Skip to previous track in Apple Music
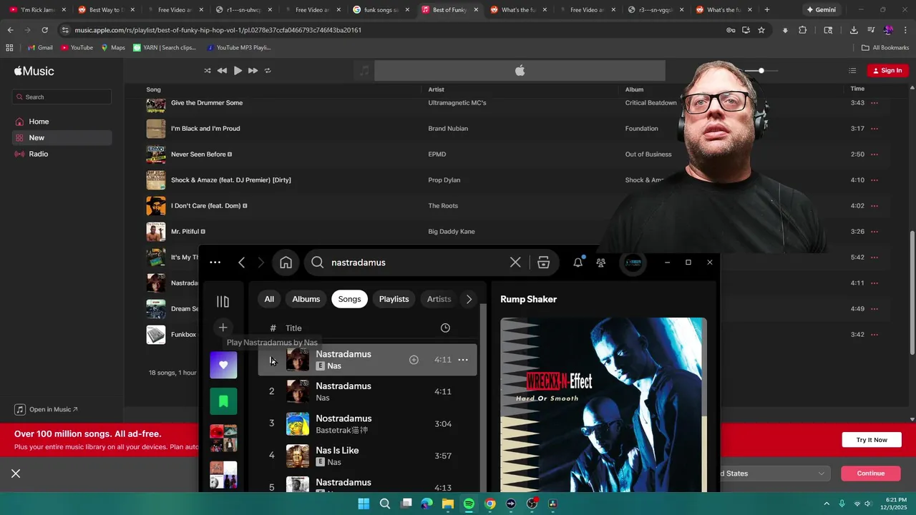This screenshot has height=515, width=916. (222, 71)
